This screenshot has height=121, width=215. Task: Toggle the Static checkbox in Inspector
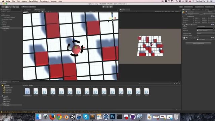point(209,12)
